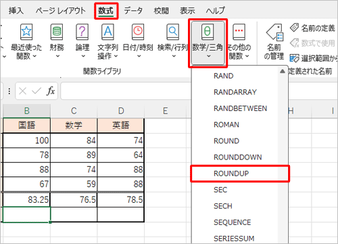Viewport: 338px width, 244px height.
Task: Choose RANDARRAY from the function list
Action: click(x=235, y=92)
